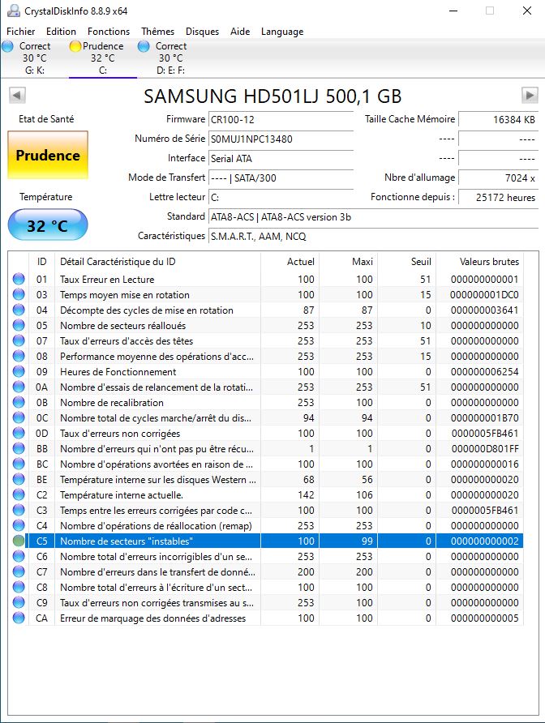The width and height of the screenshot is (545, 723).
Task: Select the D: E: F: disk tab
Action: 171,58
